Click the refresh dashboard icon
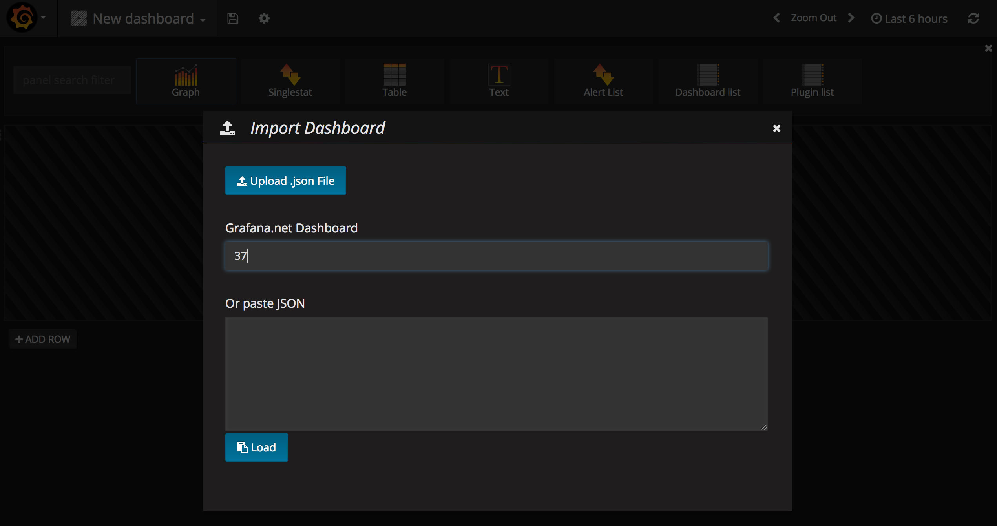 coord(973,18)
